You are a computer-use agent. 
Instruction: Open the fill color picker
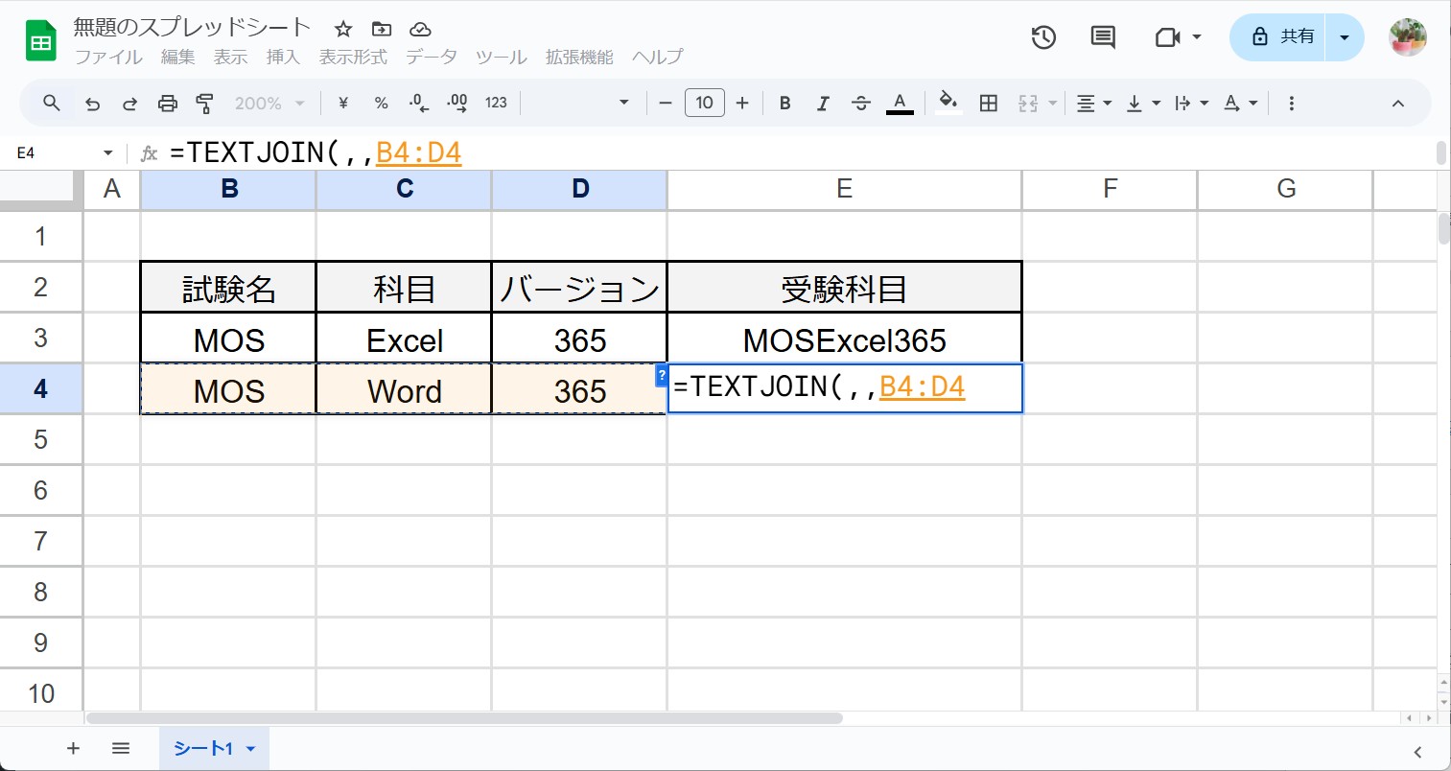click(x=948, y=103)
